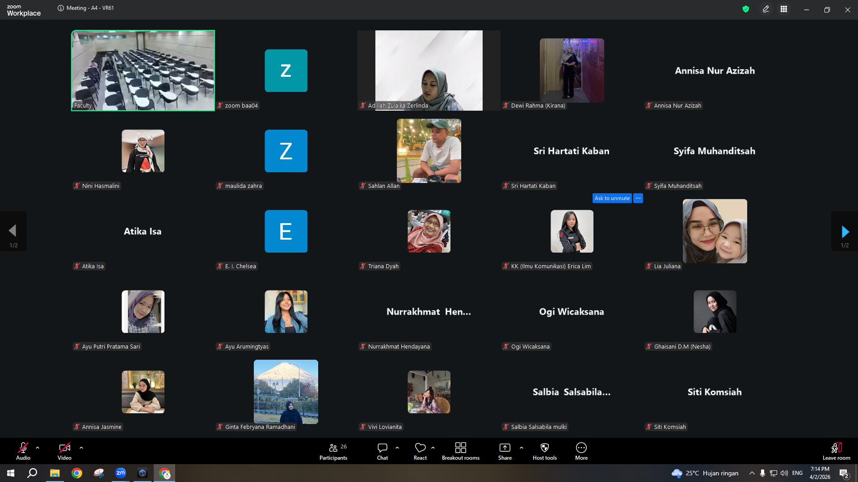Go to previous gallery page arrow
The width and height of the screenshot is (858, 482).
coord(13,231)
